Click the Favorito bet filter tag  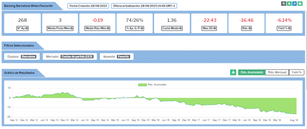click(x=124, y=56)
